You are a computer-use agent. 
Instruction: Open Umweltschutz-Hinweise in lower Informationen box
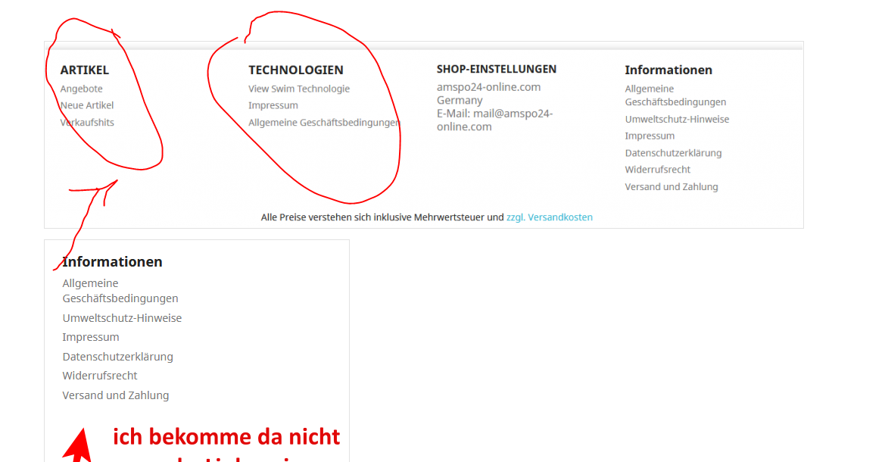[x=122, y=318]
